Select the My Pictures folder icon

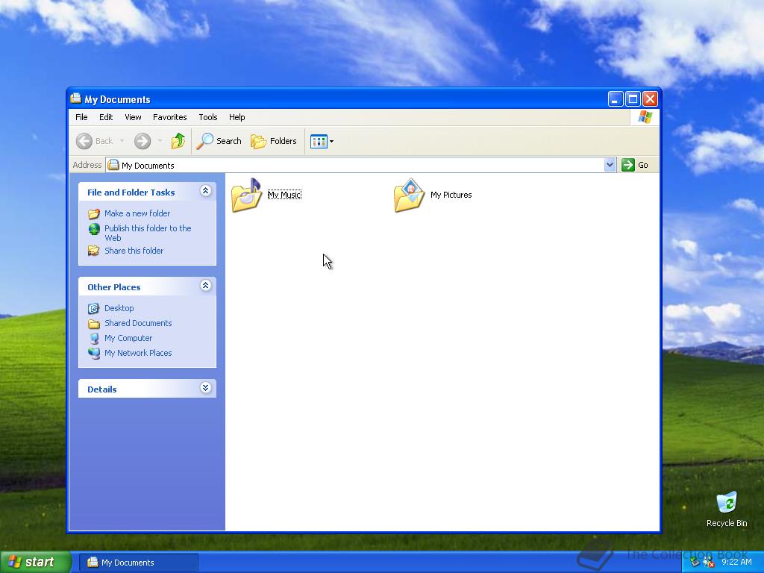409,195
